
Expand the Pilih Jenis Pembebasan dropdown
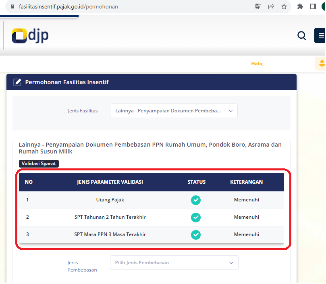tap(174, 263)
